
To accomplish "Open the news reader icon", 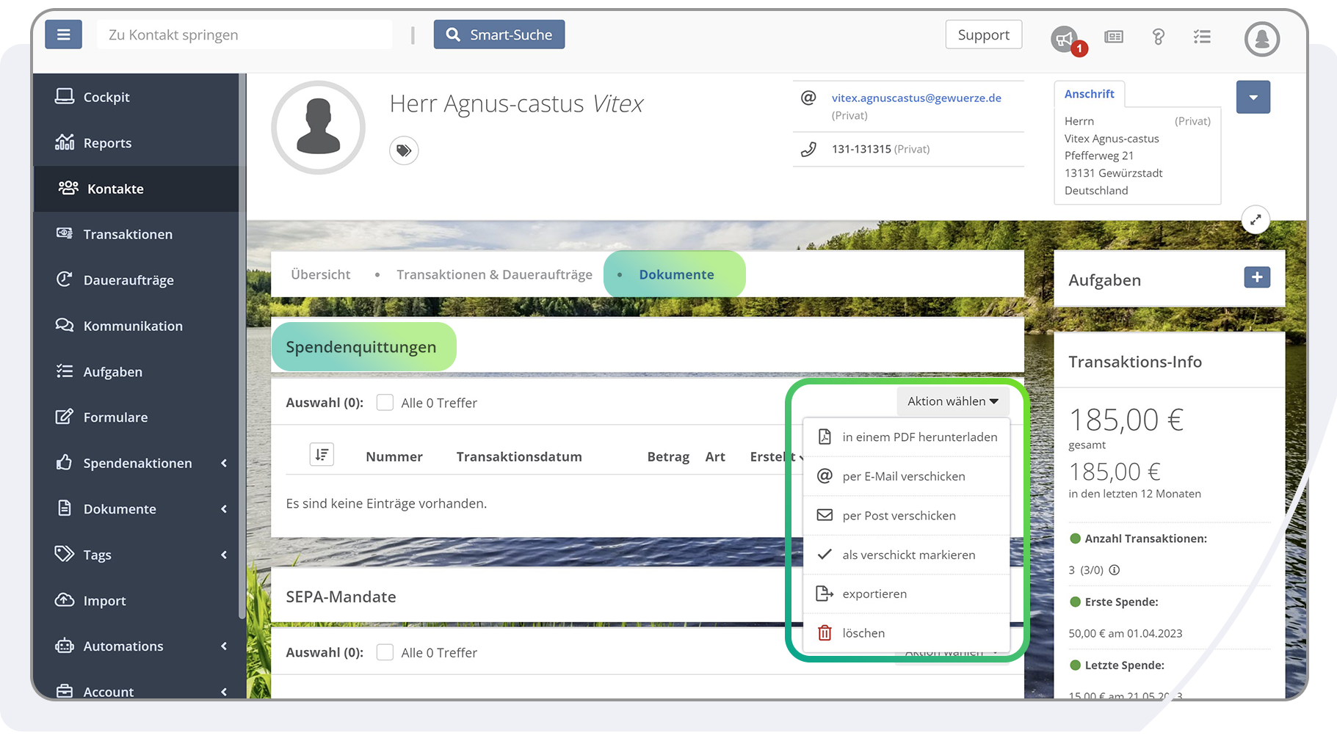I will click(x=1114, y=37).
